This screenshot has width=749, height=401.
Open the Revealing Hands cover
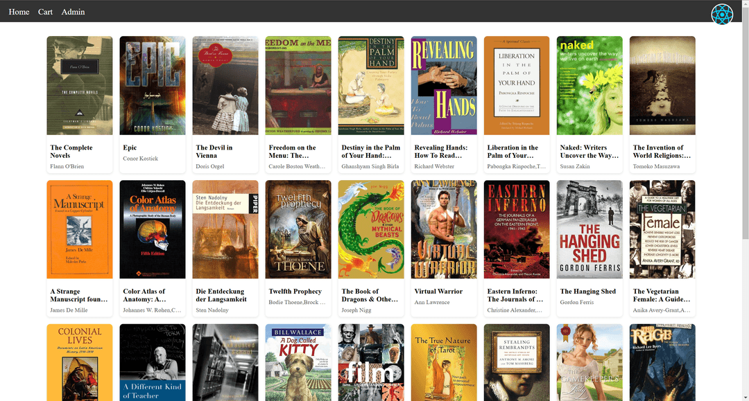tap(444, 85)
